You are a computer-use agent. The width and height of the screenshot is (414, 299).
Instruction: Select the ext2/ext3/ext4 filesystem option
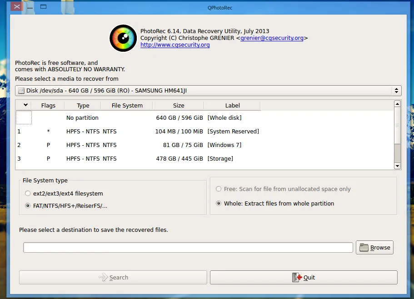pyautogui.click(x=27, y=193)
